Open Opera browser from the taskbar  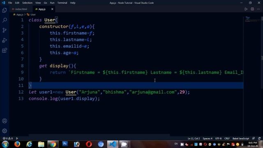[89, 144]
